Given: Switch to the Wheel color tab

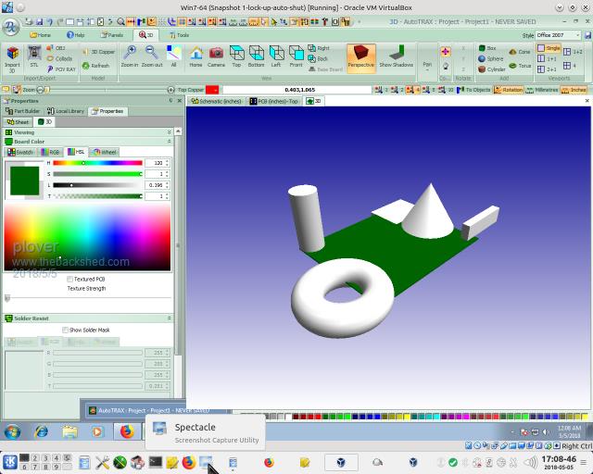Looking at the screenshot, I should coord(104,152).
